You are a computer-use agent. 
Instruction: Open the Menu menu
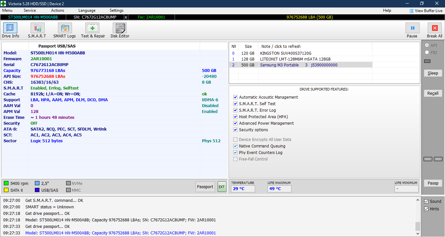(x=7, y=10)
